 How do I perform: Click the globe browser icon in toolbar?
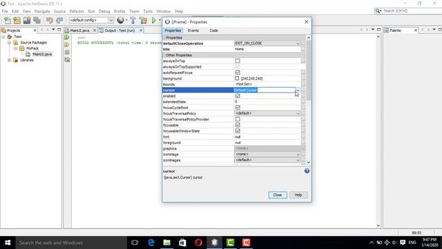pyautogui.click(x=121, y=20)
